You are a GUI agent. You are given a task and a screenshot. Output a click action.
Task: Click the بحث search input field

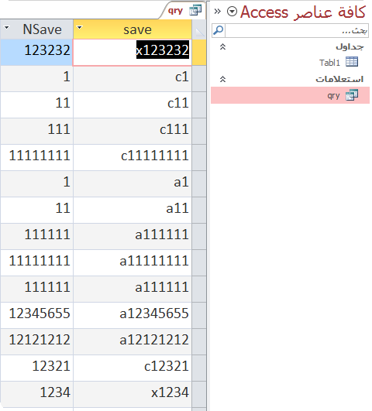pyautogui.click(x=297, y=31)
